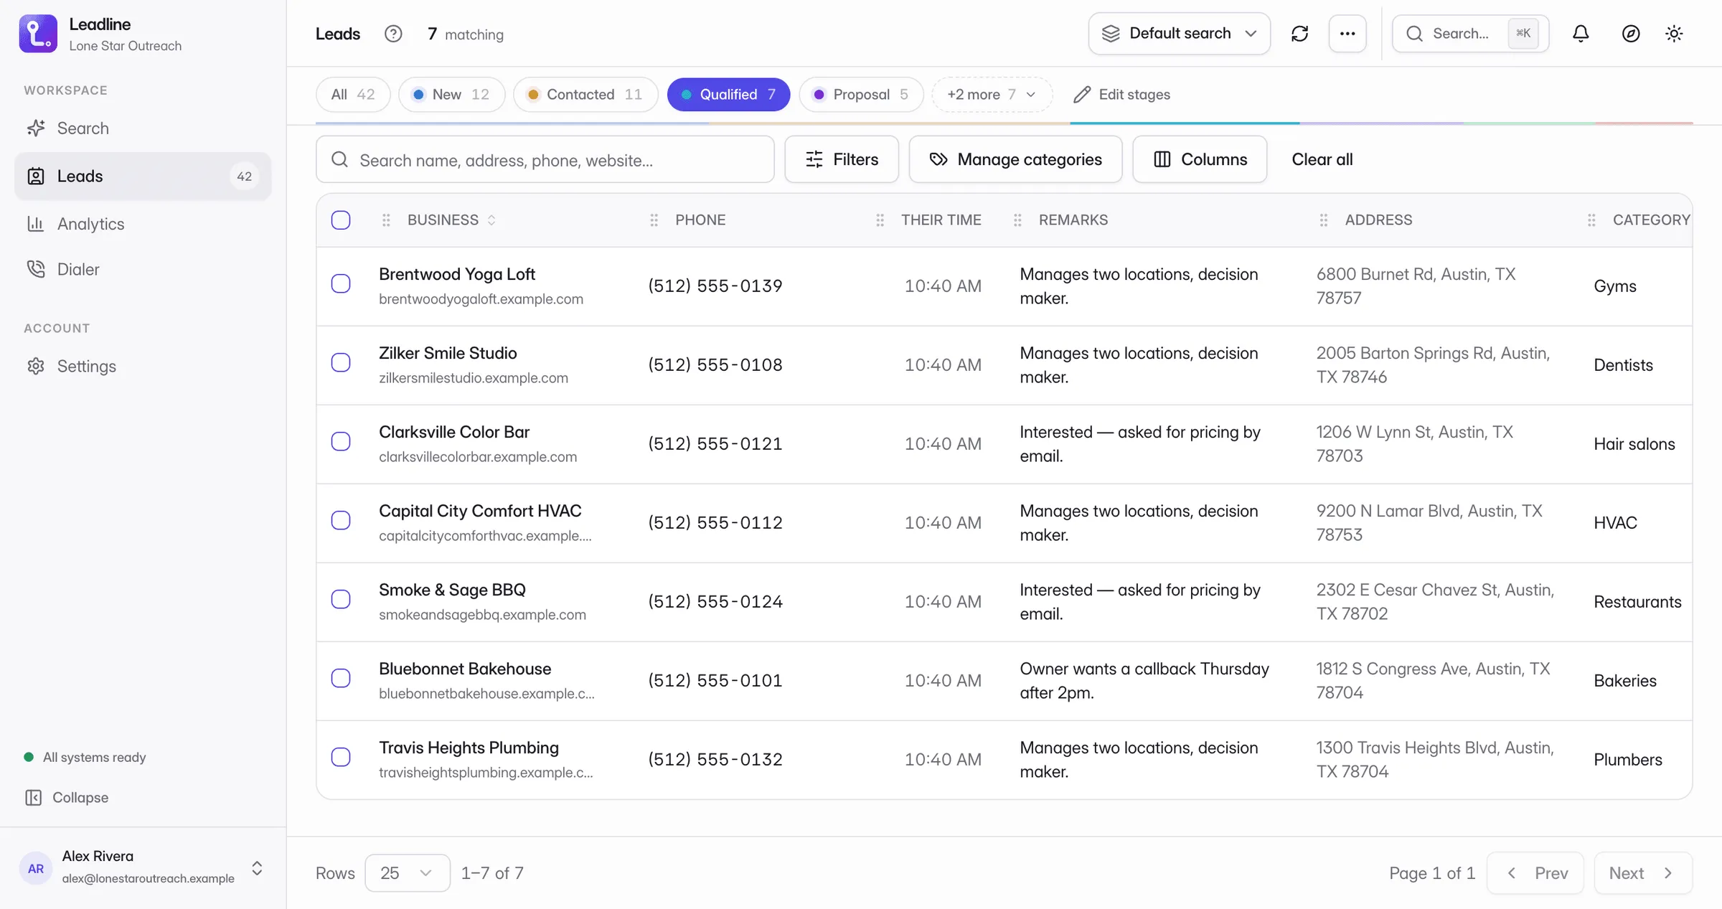Select all leads with header checkbox

point(341,220)
